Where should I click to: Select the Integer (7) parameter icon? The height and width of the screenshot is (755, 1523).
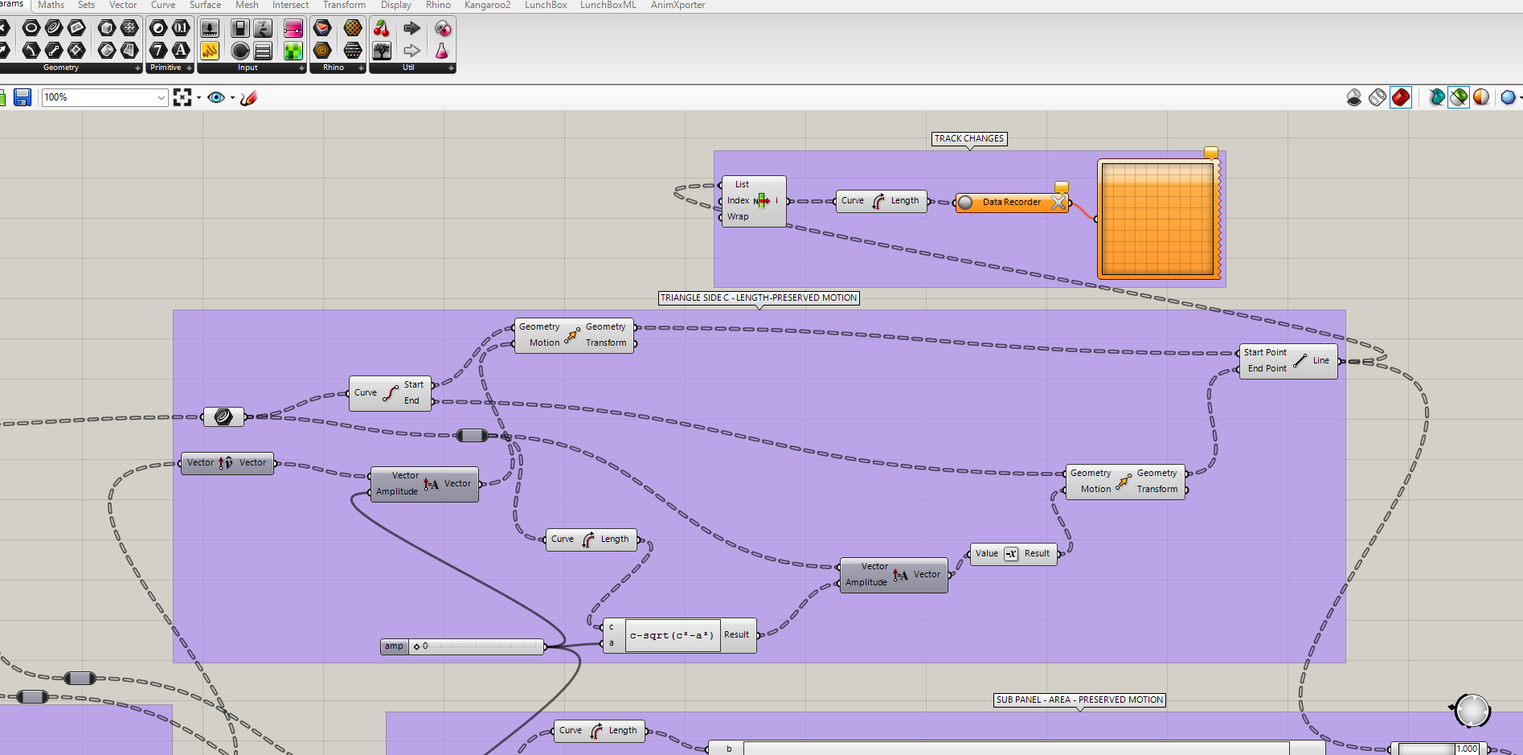click(158, 51)
